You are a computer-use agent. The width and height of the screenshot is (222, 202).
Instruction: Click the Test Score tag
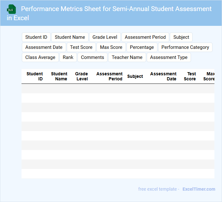81,47
